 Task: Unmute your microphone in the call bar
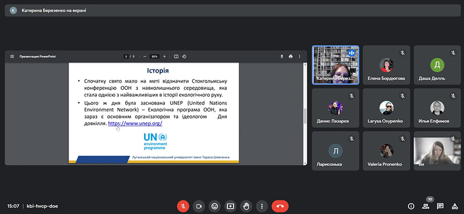[183, 206]
